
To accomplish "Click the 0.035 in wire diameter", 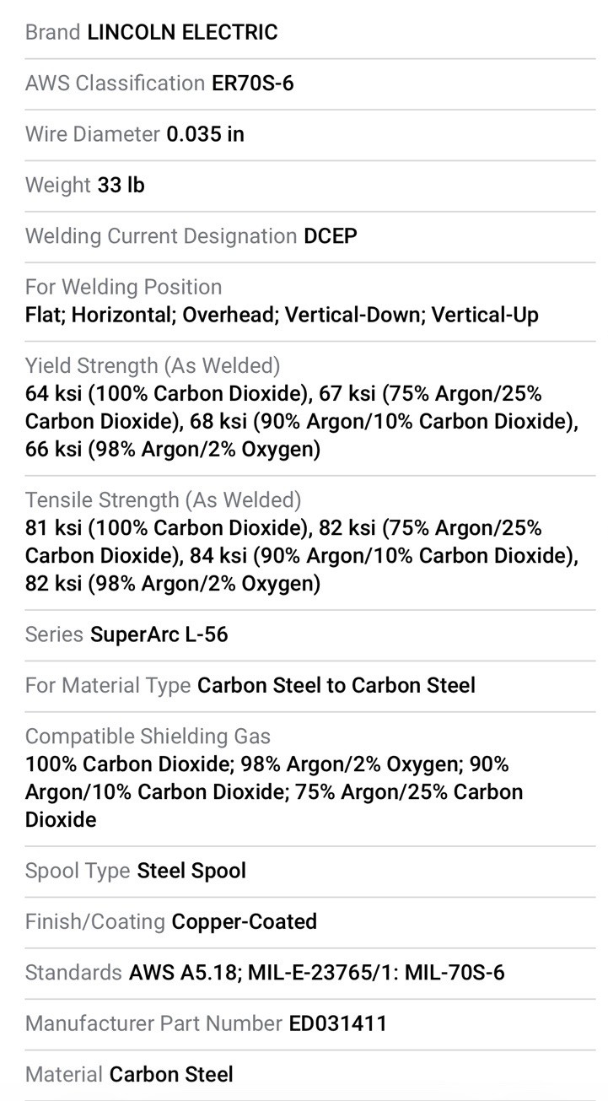I will click(x=206, y=134).
